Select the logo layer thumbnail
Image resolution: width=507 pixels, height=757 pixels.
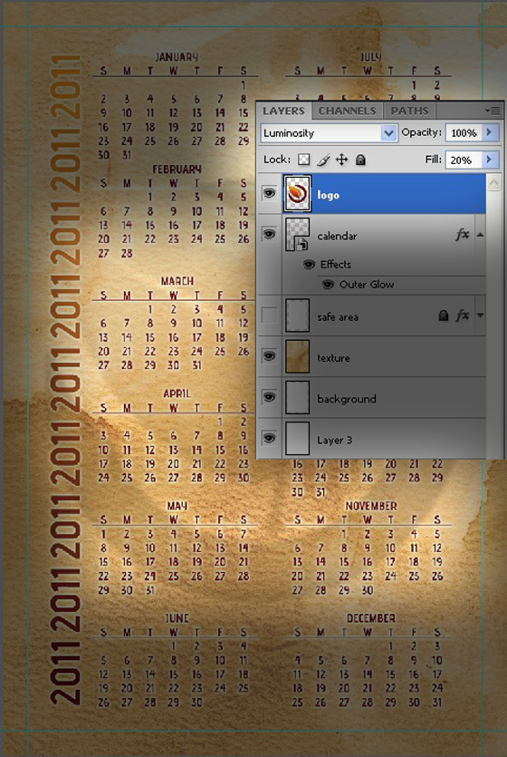(297, 194)
